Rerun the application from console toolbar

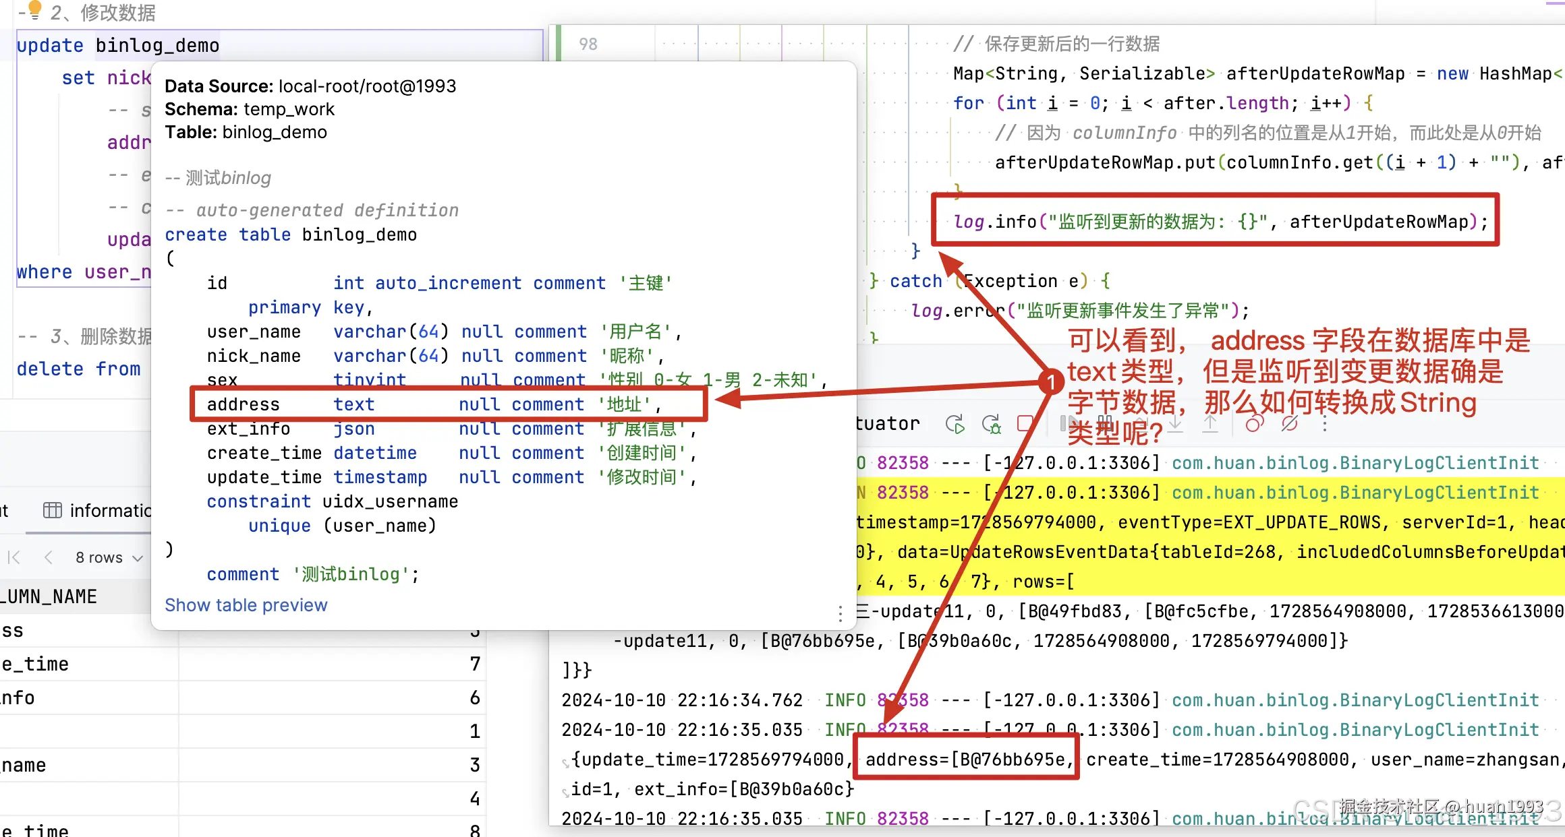(x=956, y=423)
